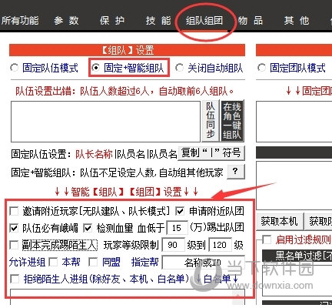Enable the 同盟 checkbox
The height and width of the screenshot is (308, 332).
point(93,262)
